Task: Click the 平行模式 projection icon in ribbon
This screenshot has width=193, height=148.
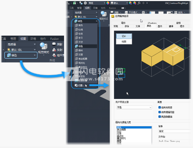Action: 126,12
